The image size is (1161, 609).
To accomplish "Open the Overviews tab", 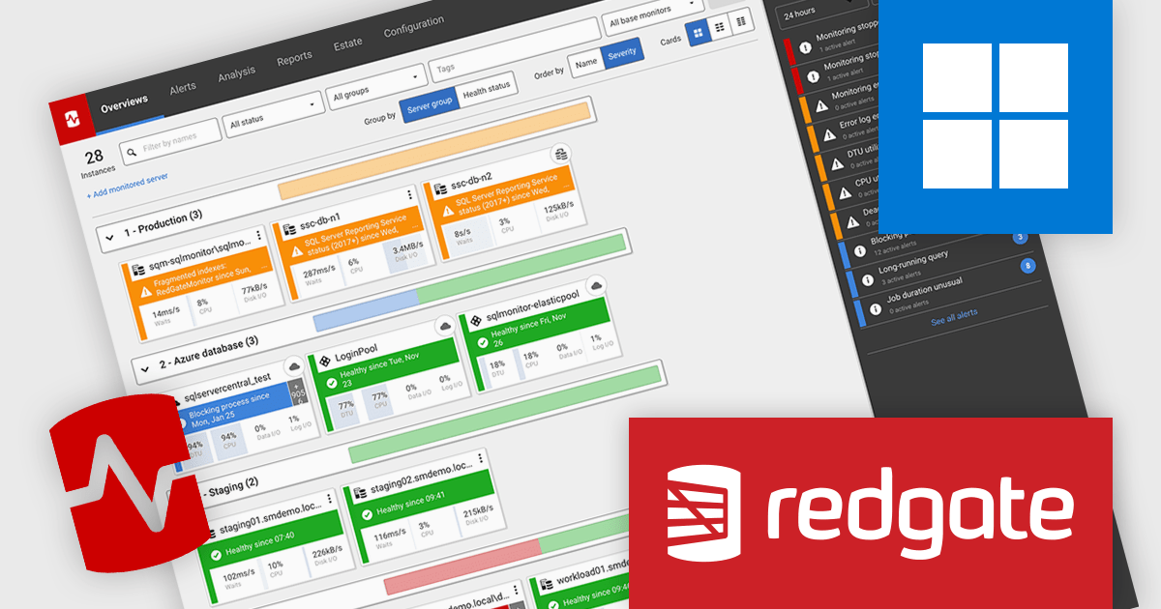I will (x=124, y=101).
